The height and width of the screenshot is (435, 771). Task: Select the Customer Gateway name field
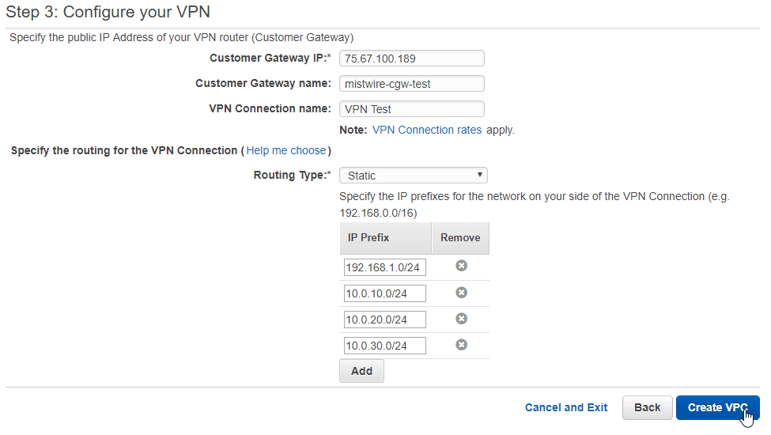pos(411,84)
